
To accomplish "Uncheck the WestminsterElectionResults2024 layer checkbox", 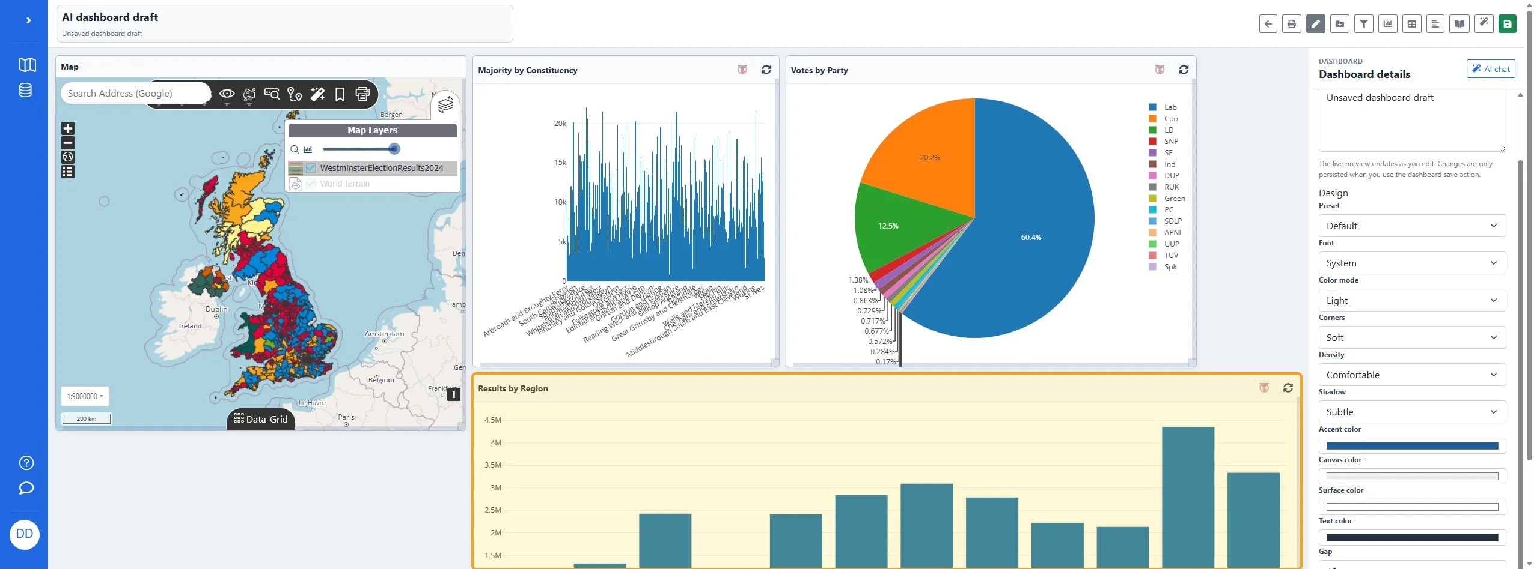I will click(311, 168).
